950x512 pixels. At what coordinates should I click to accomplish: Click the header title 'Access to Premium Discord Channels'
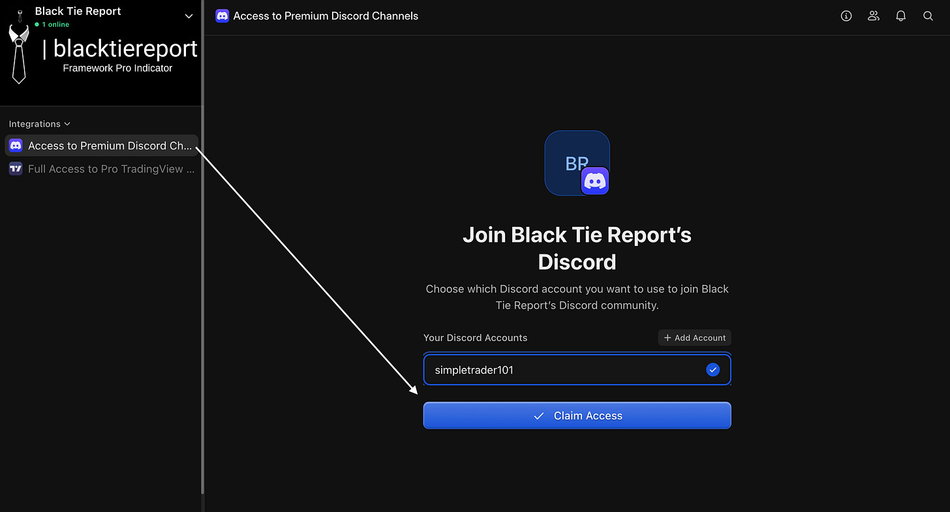click(326, 16)
